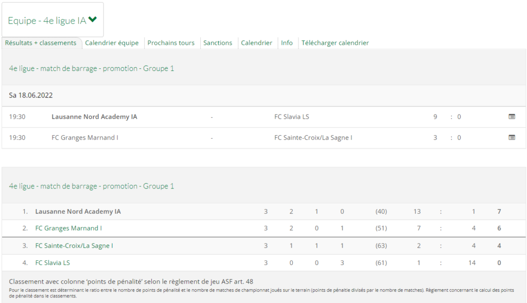Click the green chevron next to 4e ligue IA
Screen dimensions: 527x303
pyautogui.click(x=93, y=20)
